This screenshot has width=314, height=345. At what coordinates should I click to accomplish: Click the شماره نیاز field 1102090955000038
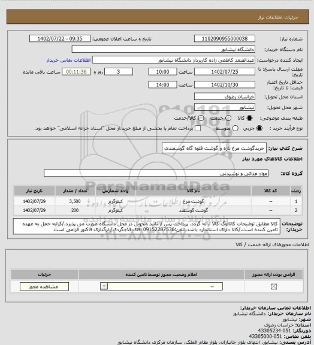pos(225,38)
